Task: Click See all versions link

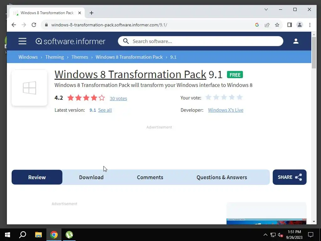Action: [x=105, y=110]
